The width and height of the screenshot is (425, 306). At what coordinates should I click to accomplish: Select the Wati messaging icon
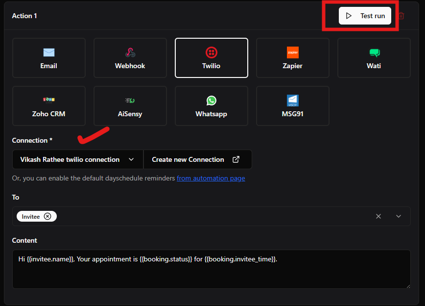coord(374,53)
